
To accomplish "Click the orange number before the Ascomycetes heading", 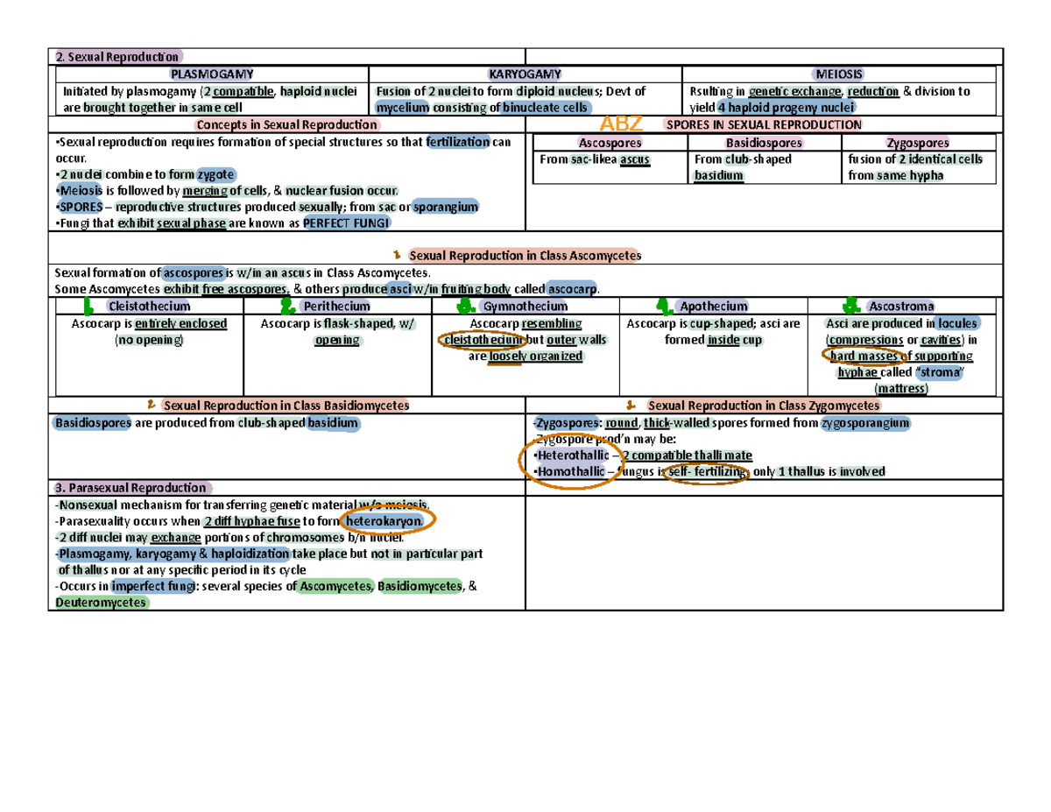I will (x=399, y=255).
